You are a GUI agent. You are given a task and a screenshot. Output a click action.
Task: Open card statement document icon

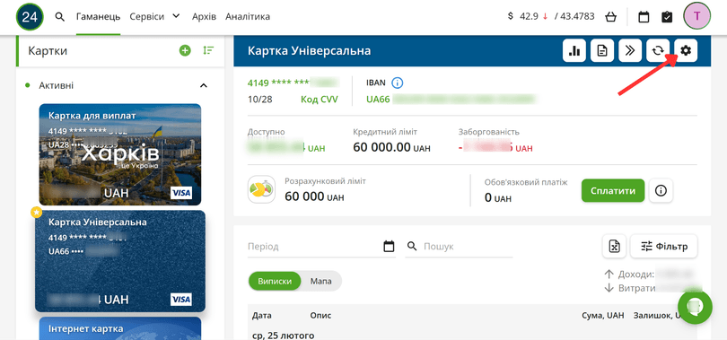coord(602,50)
